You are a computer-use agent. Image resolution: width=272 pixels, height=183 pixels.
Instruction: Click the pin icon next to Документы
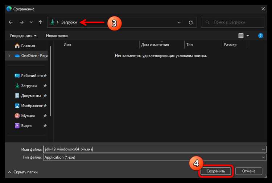point(45,96)
